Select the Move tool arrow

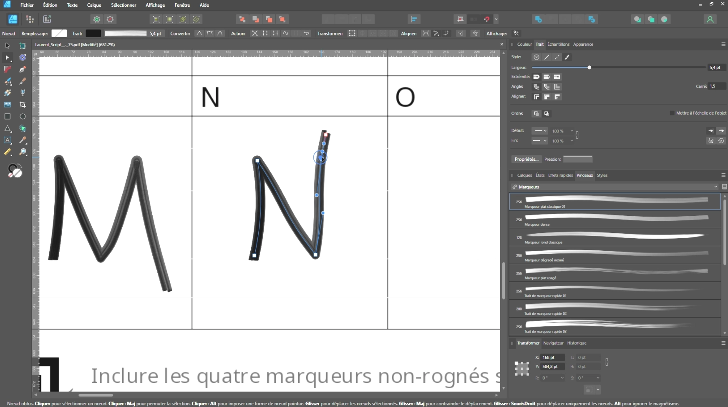coord(8,46)
